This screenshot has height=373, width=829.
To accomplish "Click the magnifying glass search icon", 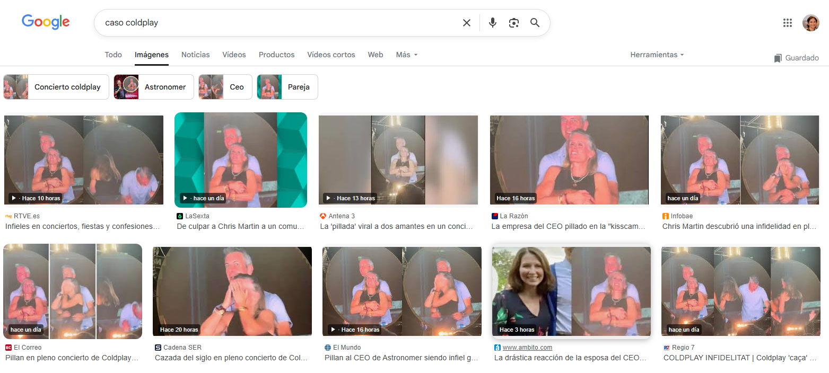I will [x=535, y=23].
